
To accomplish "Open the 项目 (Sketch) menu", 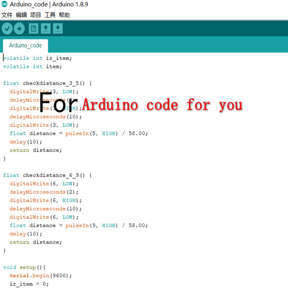I will click(x=35, y=15).
